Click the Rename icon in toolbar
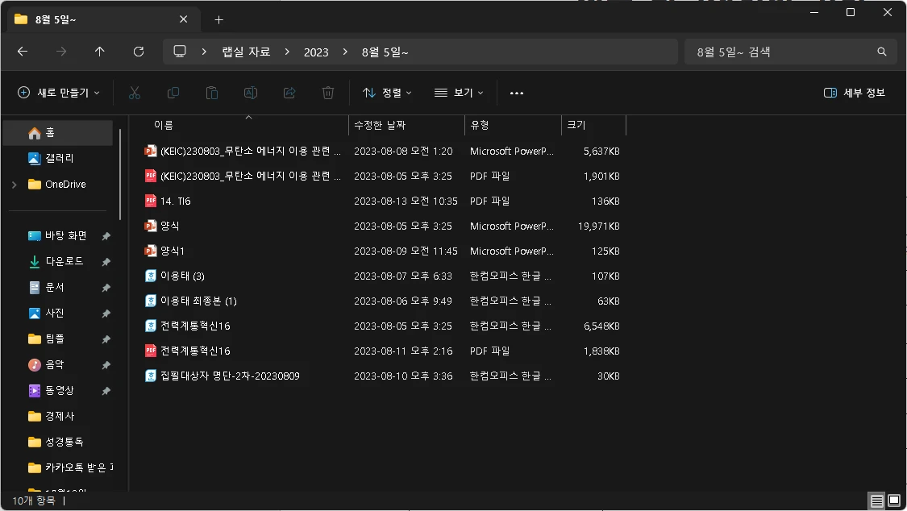This screenshot has height=511, width=907. pyautogui.click(x=251, y=93)
